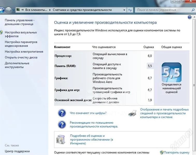Click the printer icon
This screenshot has width=196, height=155.
(132, 113)
